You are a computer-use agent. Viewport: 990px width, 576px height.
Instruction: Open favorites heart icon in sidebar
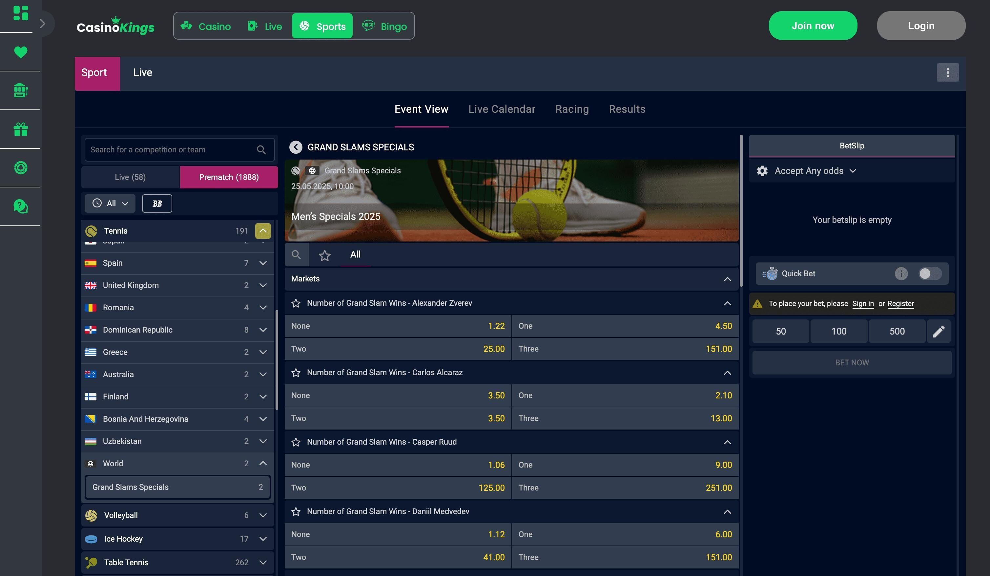(x=20, y=52)
